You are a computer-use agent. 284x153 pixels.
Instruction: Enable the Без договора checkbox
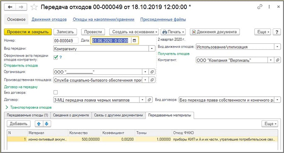(56, 92)
